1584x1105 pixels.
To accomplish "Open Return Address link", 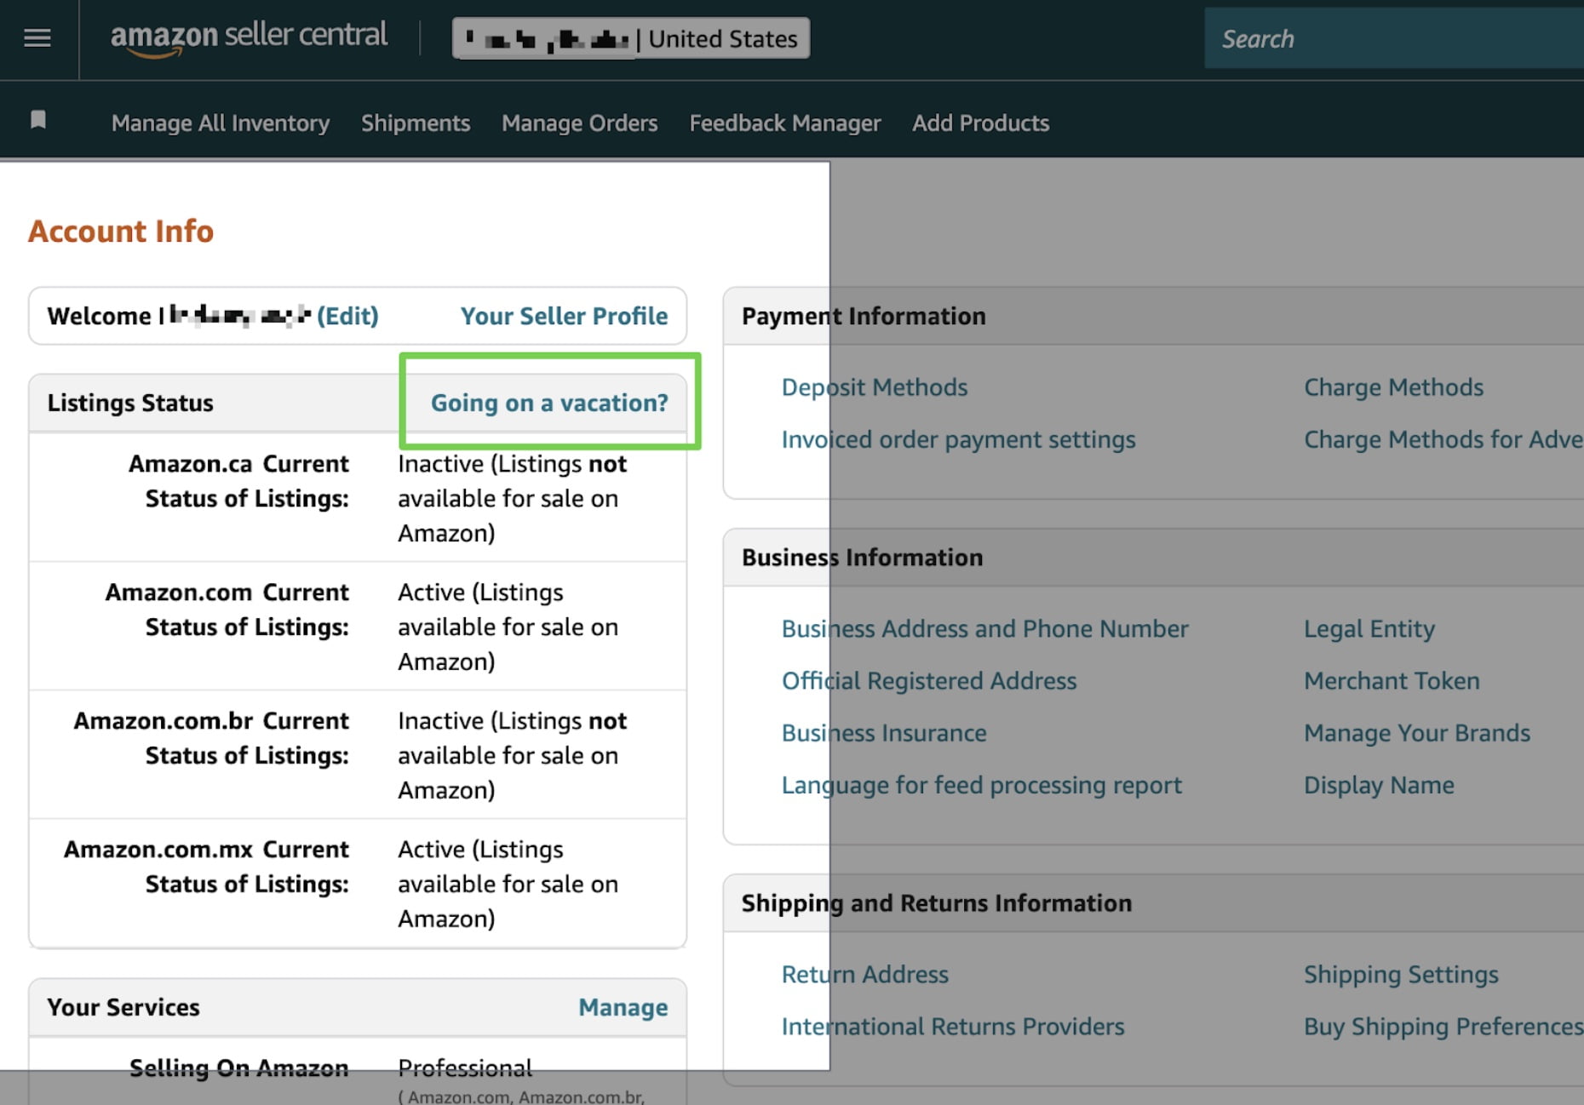I will pyautogui.click(x=865, y=974).
